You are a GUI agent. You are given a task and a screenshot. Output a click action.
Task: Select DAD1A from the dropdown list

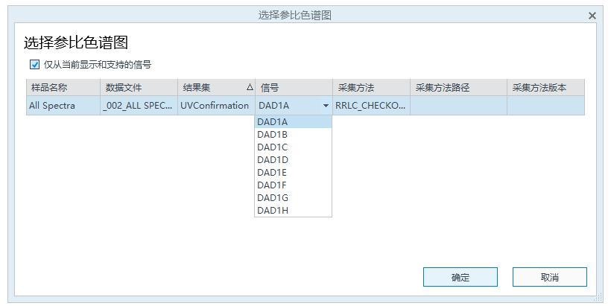[x=293, y=122]
